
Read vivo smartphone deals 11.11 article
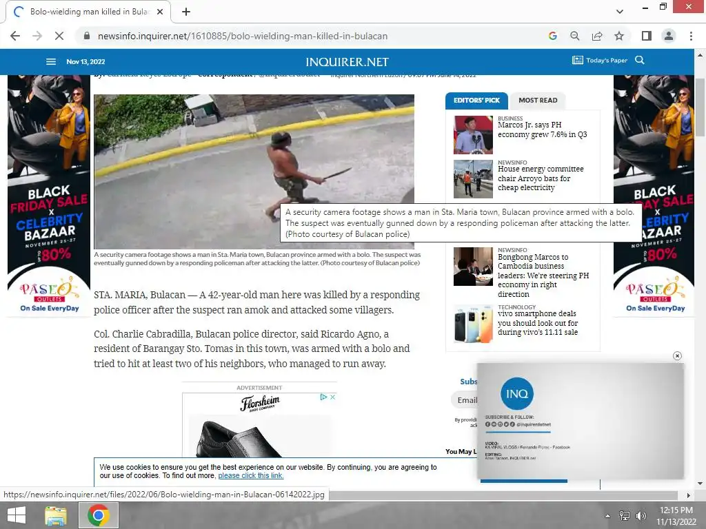538,323
